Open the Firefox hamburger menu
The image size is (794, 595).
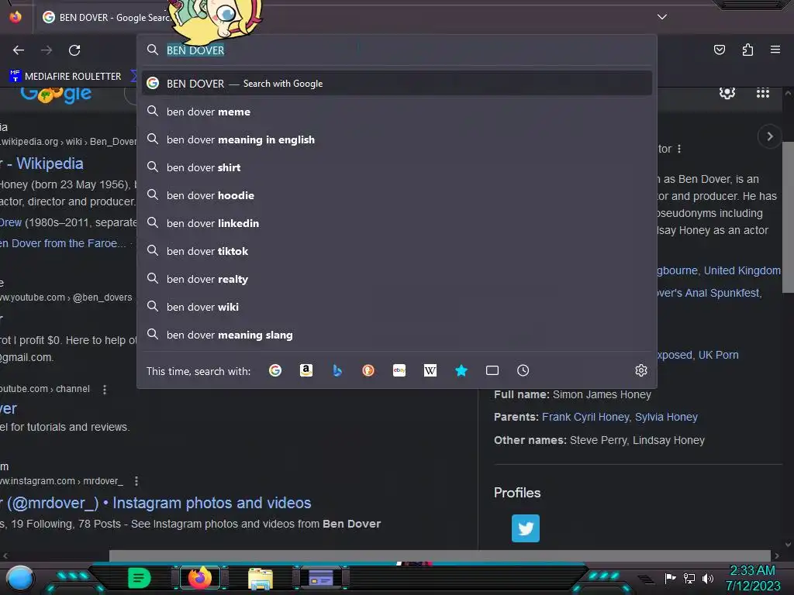click(x=775, y=50)
